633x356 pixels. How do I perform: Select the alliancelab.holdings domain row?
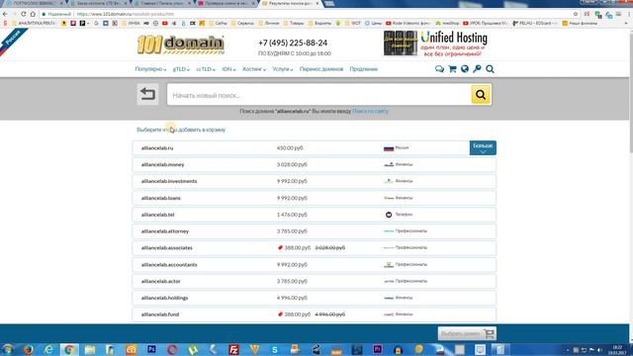(x=315, y=298)
